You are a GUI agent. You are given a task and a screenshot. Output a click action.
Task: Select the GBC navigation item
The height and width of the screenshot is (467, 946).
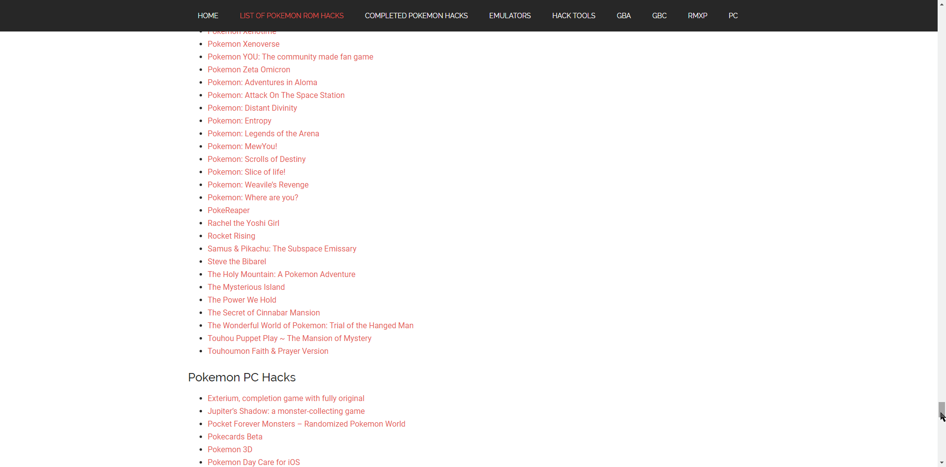(659, 16)
